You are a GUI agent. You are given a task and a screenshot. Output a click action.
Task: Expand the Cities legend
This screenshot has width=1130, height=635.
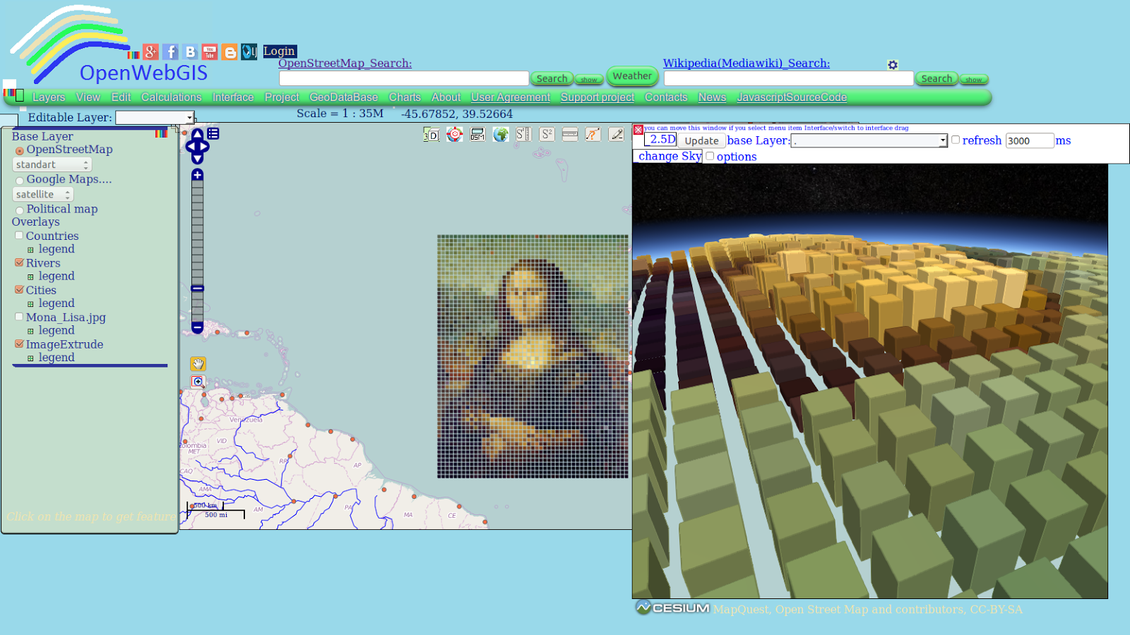30,304
